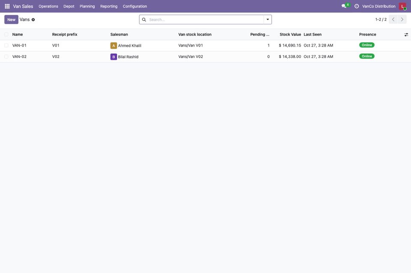Go to previous page of records

(x=393, y=19)
